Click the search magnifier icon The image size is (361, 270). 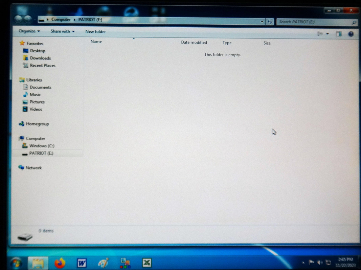pyautogui.click(x=354, y=22)
